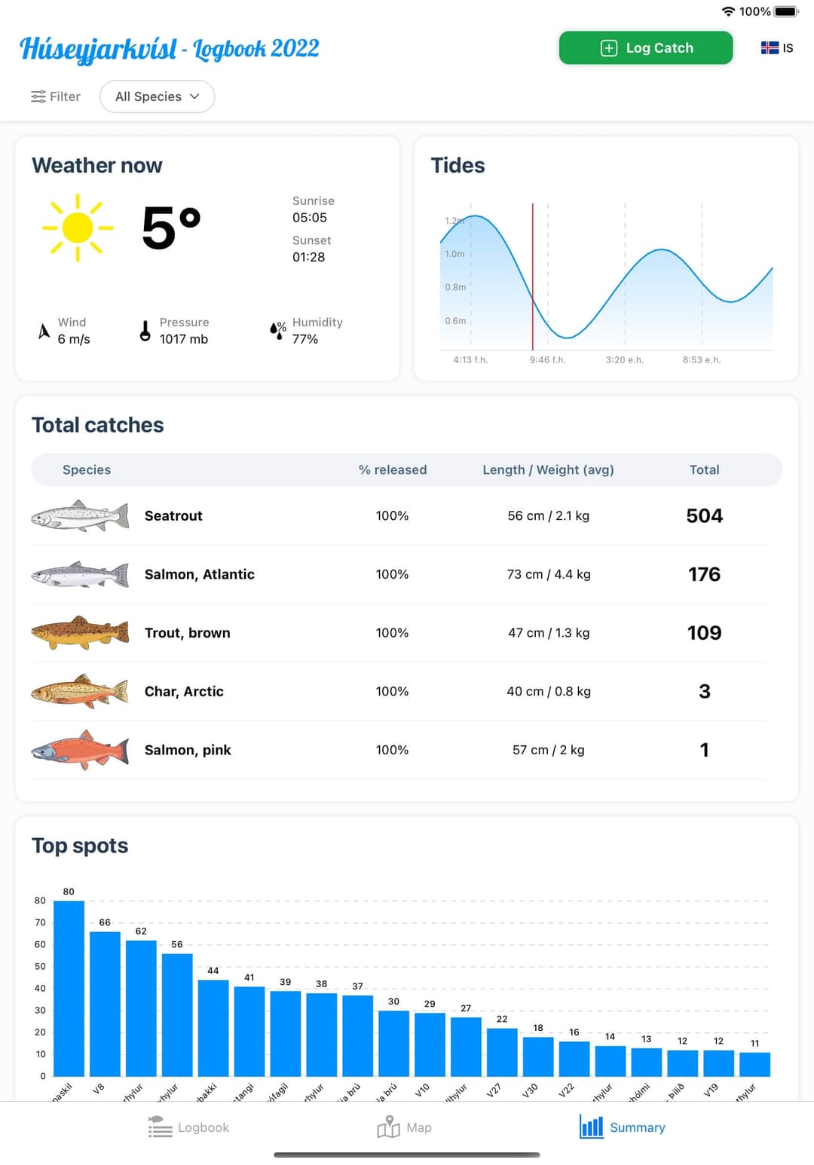Select the tallest bar showing 80 catches
Viewport: 814px width, 1165px height.
tap(69, 988)
